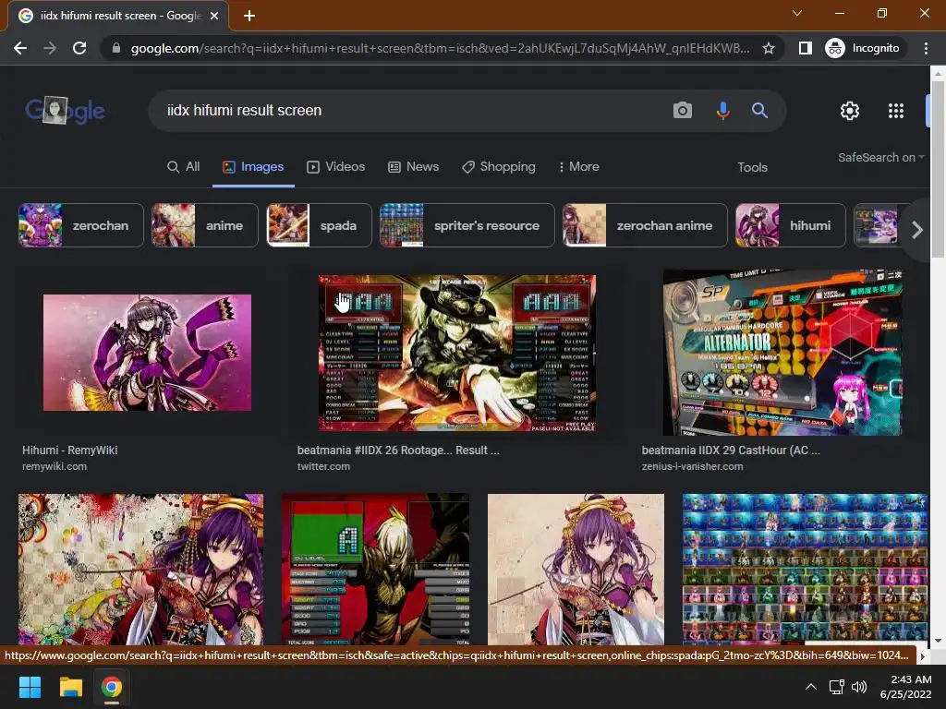The height and width of the screenshot is (709, 946).
Task: Submit search with magnifying glass icon
Action: (x=759, y=111)
